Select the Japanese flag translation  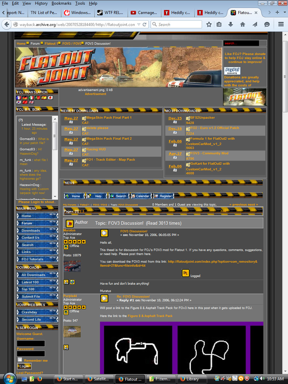[50, 98]
